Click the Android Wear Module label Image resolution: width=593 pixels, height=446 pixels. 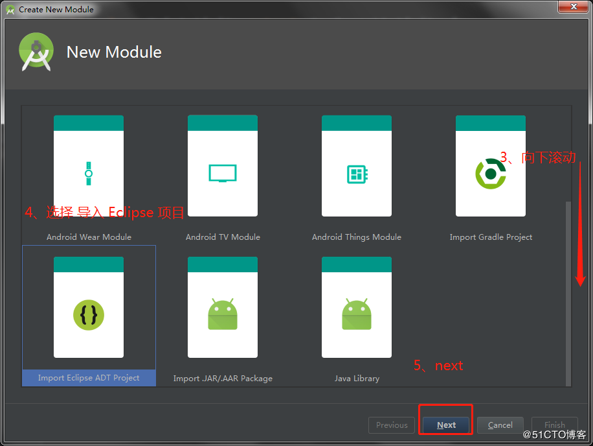click(x=89, y=237)
